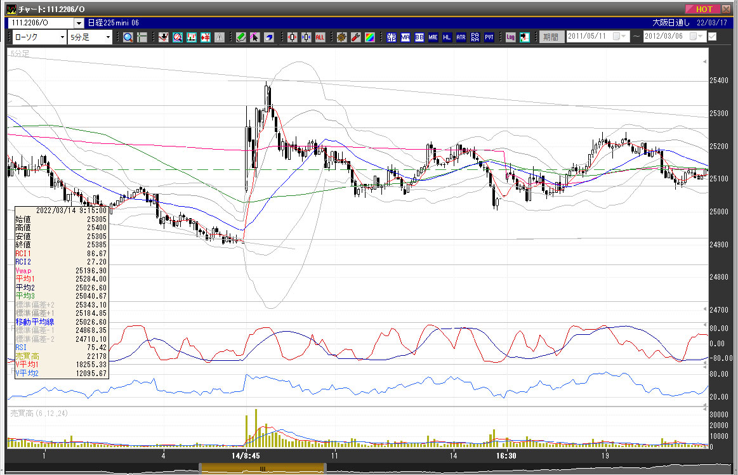Toggle the PARA parabolic indicator

tap(475, 37)
